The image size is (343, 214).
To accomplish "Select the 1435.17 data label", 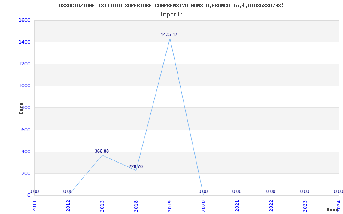I will [169, 34].
